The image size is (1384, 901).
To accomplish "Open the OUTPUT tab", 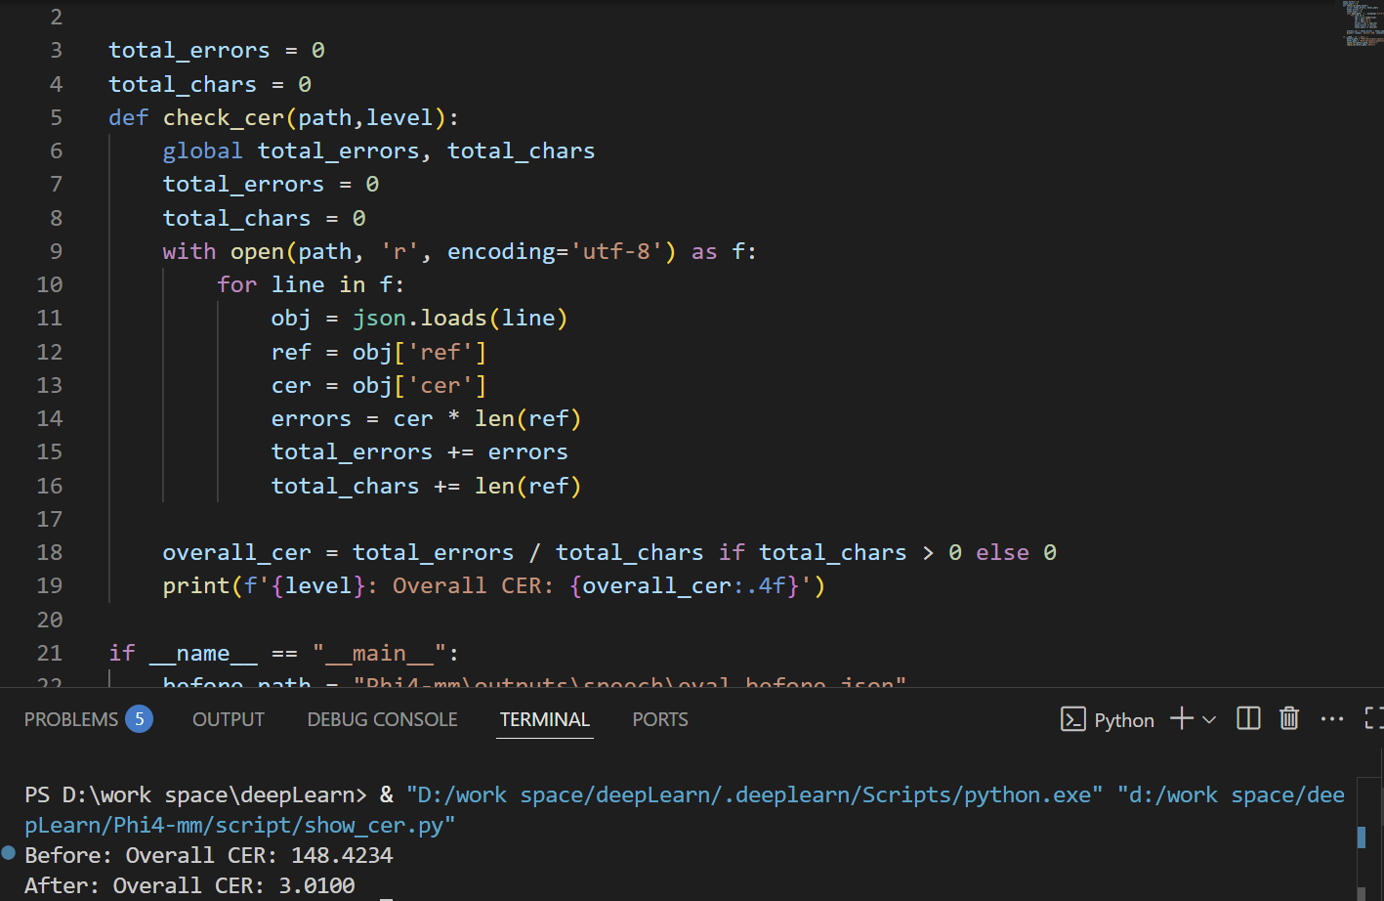I will click(228, 720).
